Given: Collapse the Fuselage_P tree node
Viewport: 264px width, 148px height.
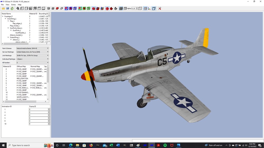Looking at the screenshot, I should (x=3, y=16).
